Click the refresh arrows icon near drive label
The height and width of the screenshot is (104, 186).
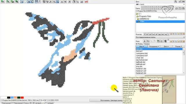180,1
